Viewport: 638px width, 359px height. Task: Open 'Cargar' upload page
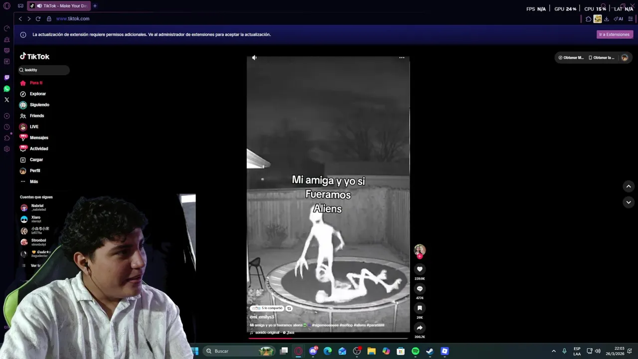[x=31, y=160]
